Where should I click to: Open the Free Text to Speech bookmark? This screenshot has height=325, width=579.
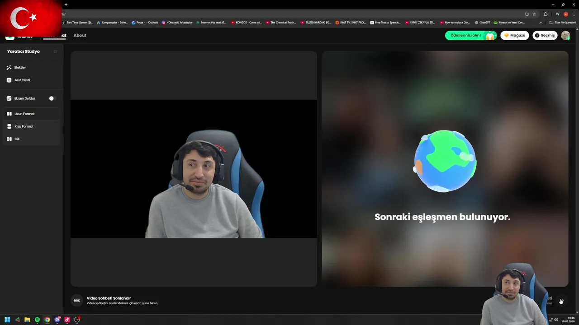pyautogui.click(x=385, y=23)
